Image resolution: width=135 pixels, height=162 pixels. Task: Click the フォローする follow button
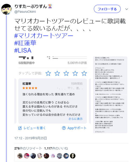[107, 9]
